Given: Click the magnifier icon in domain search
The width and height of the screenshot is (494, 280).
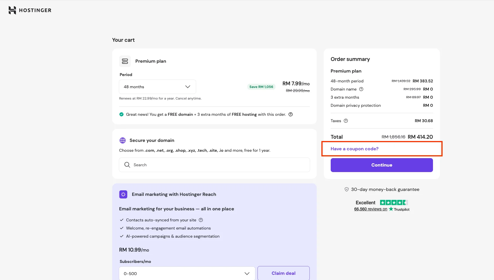Looking at the screenshot, I should click(127, 165).
